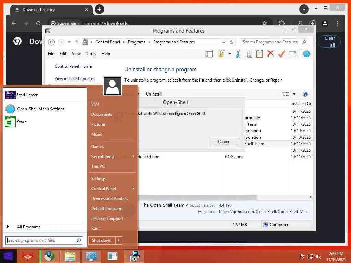Image resolution: width=351 pixels, height=263 pixels.
Task: Open the View menu
Action: pyautogui.click(x=76, y=54)
